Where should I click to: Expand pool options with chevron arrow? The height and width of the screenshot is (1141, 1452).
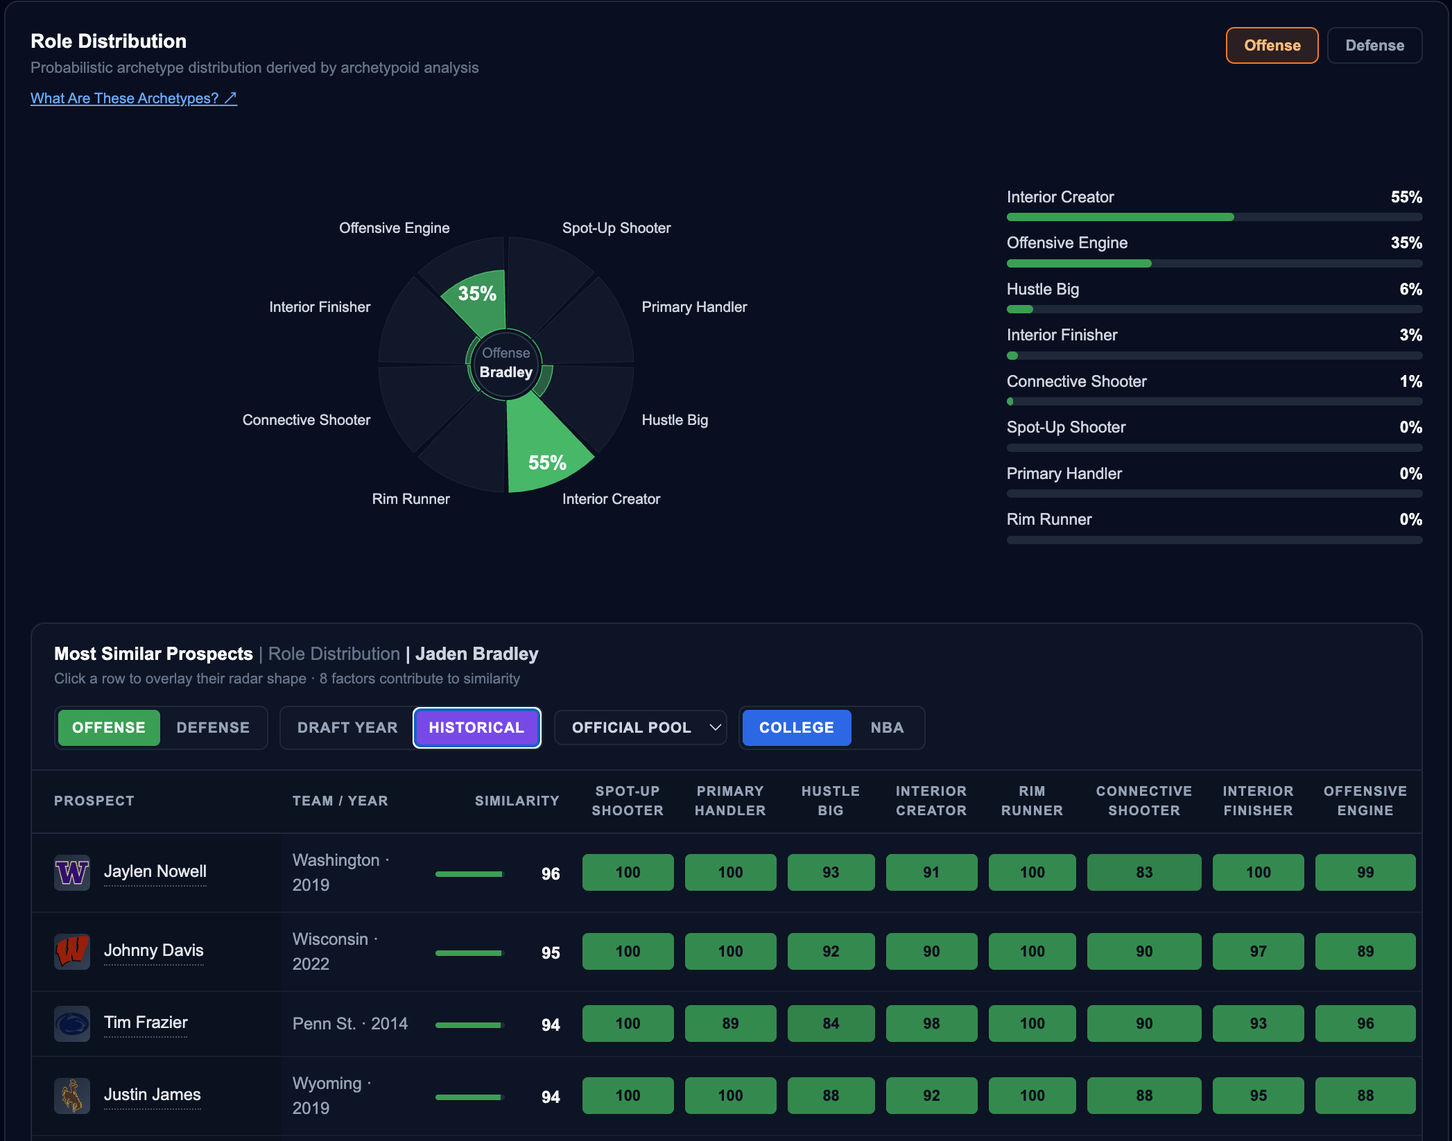point(715,727)
